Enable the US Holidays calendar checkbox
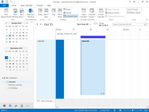 [7, 88]
